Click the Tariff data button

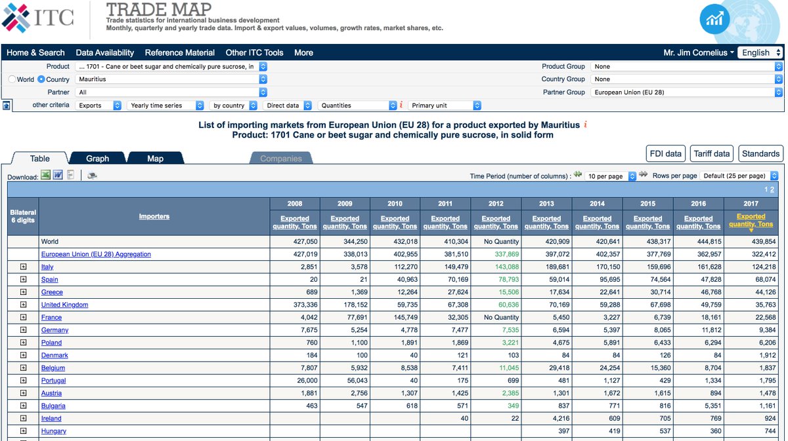point(712,153)
